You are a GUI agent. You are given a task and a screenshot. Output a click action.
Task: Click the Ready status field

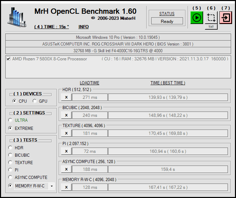(x=167, y=21)
